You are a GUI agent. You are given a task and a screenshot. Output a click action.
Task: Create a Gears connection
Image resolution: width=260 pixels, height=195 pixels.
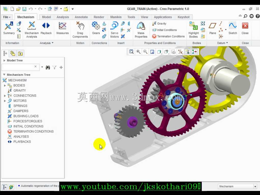pyautogui.click(x=96, y=28)
